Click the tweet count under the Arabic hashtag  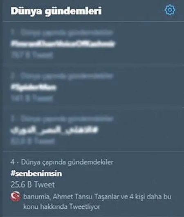[x=33, y=141]
